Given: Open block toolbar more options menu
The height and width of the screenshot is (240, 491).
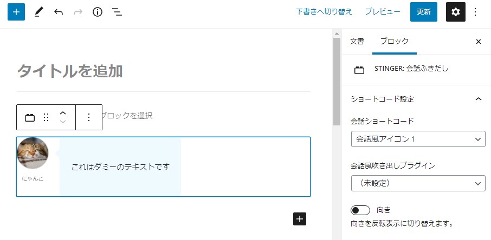Looking at the screenshot, I should [x=89, y=117].
